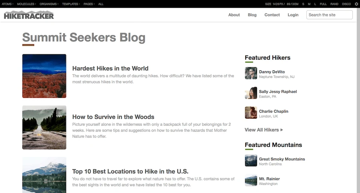
Task: Click Great Smoky Mountains thumbnail icon
Action: 251,161
